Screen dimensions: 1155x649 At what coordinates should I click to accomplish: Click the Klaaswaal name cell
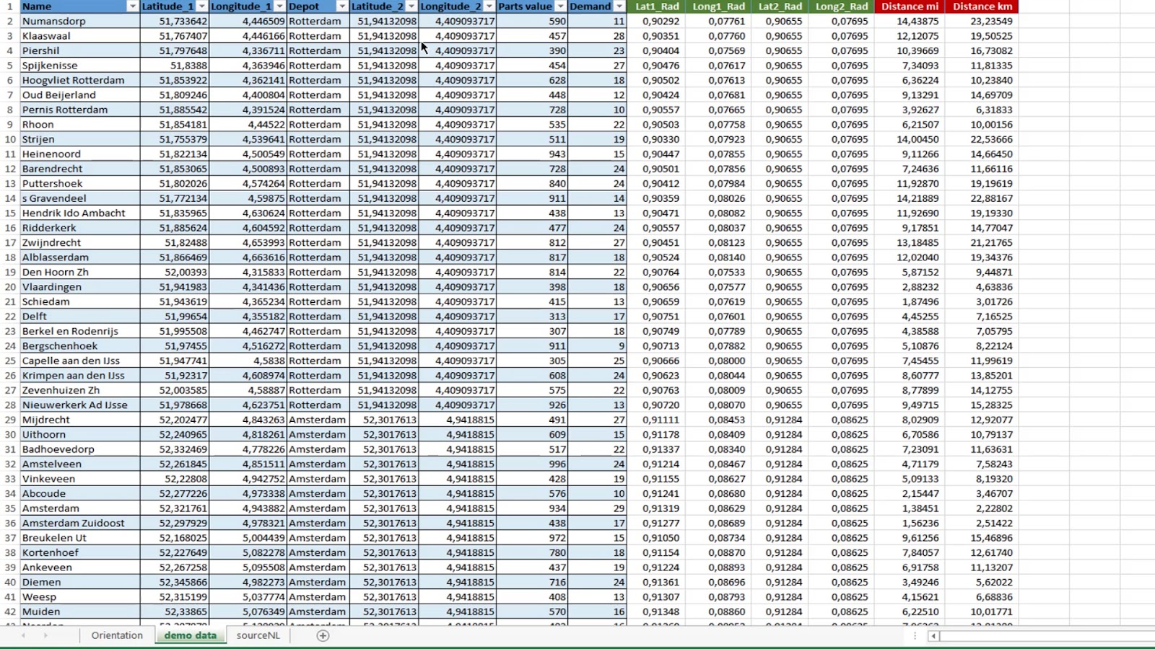click(x=80, y=36)
